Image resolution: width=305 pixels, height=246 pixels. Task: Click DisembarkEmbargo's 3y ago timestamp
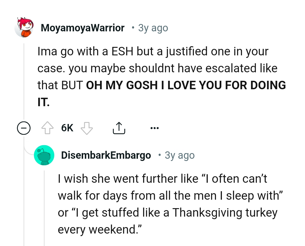coord(179,155)
